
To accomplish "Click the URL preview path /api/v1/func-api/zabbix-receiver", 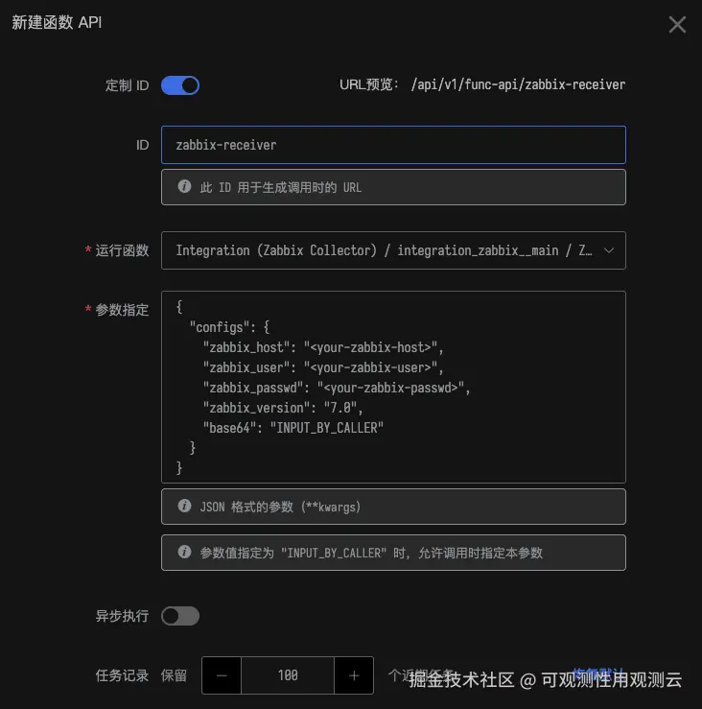I will click(x=518, y=84).
